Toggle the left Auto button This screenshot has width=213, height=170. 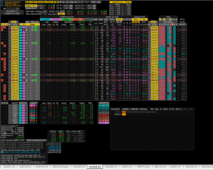(x=13, y=22)
